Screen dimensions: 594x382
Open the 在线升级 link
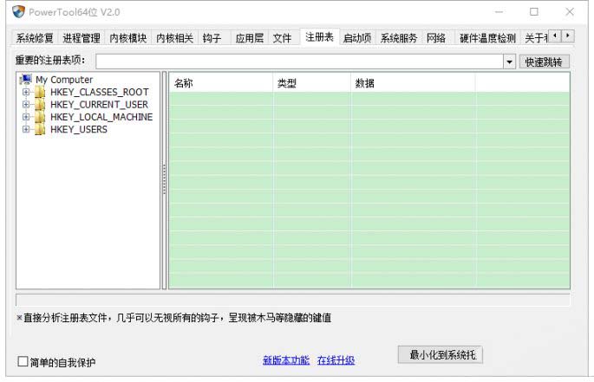point(336,360)
